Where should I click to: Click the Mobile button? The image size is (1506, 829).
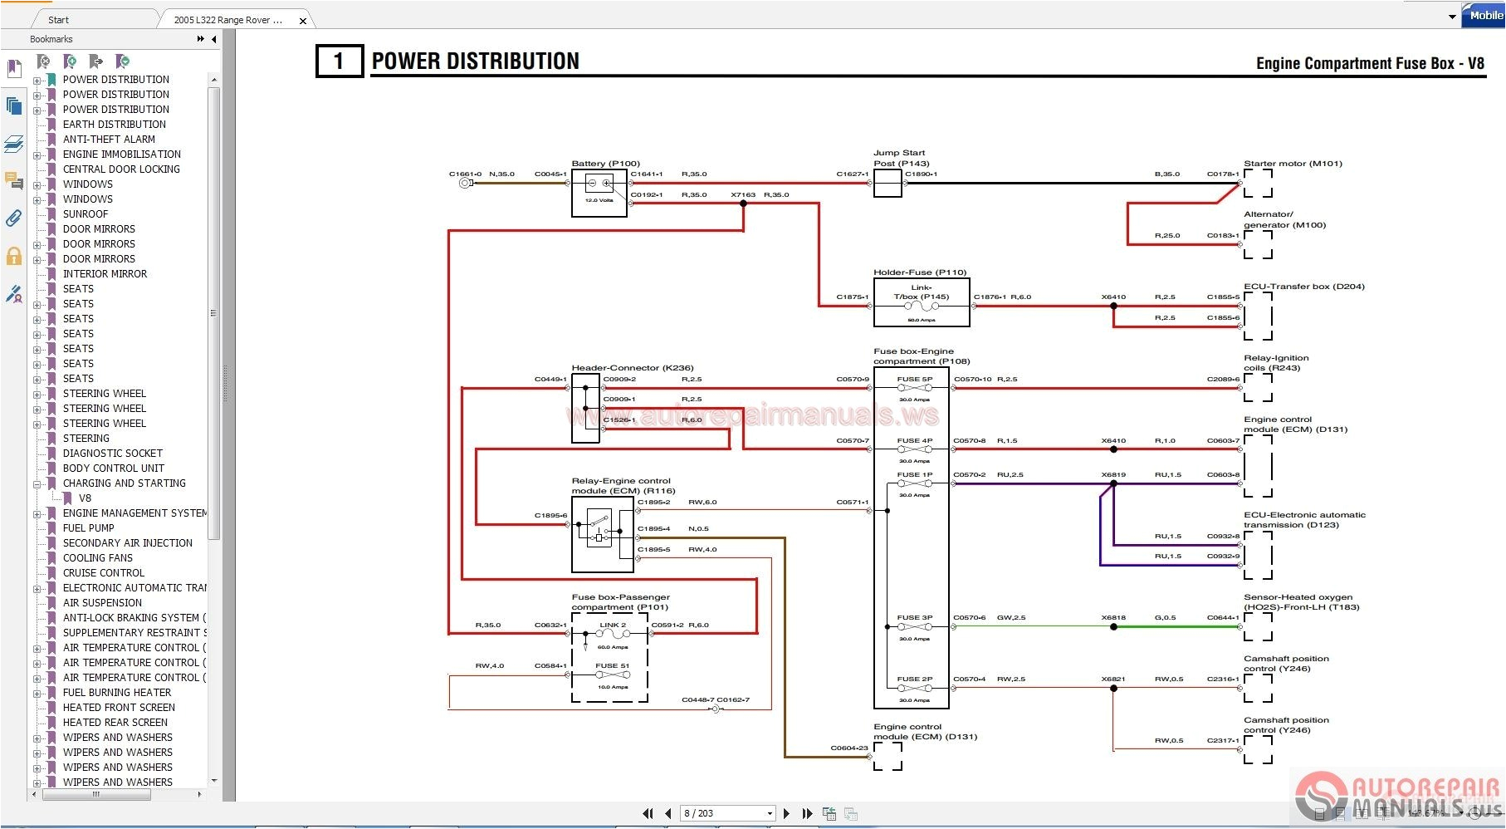click(x=1484, y=15)
